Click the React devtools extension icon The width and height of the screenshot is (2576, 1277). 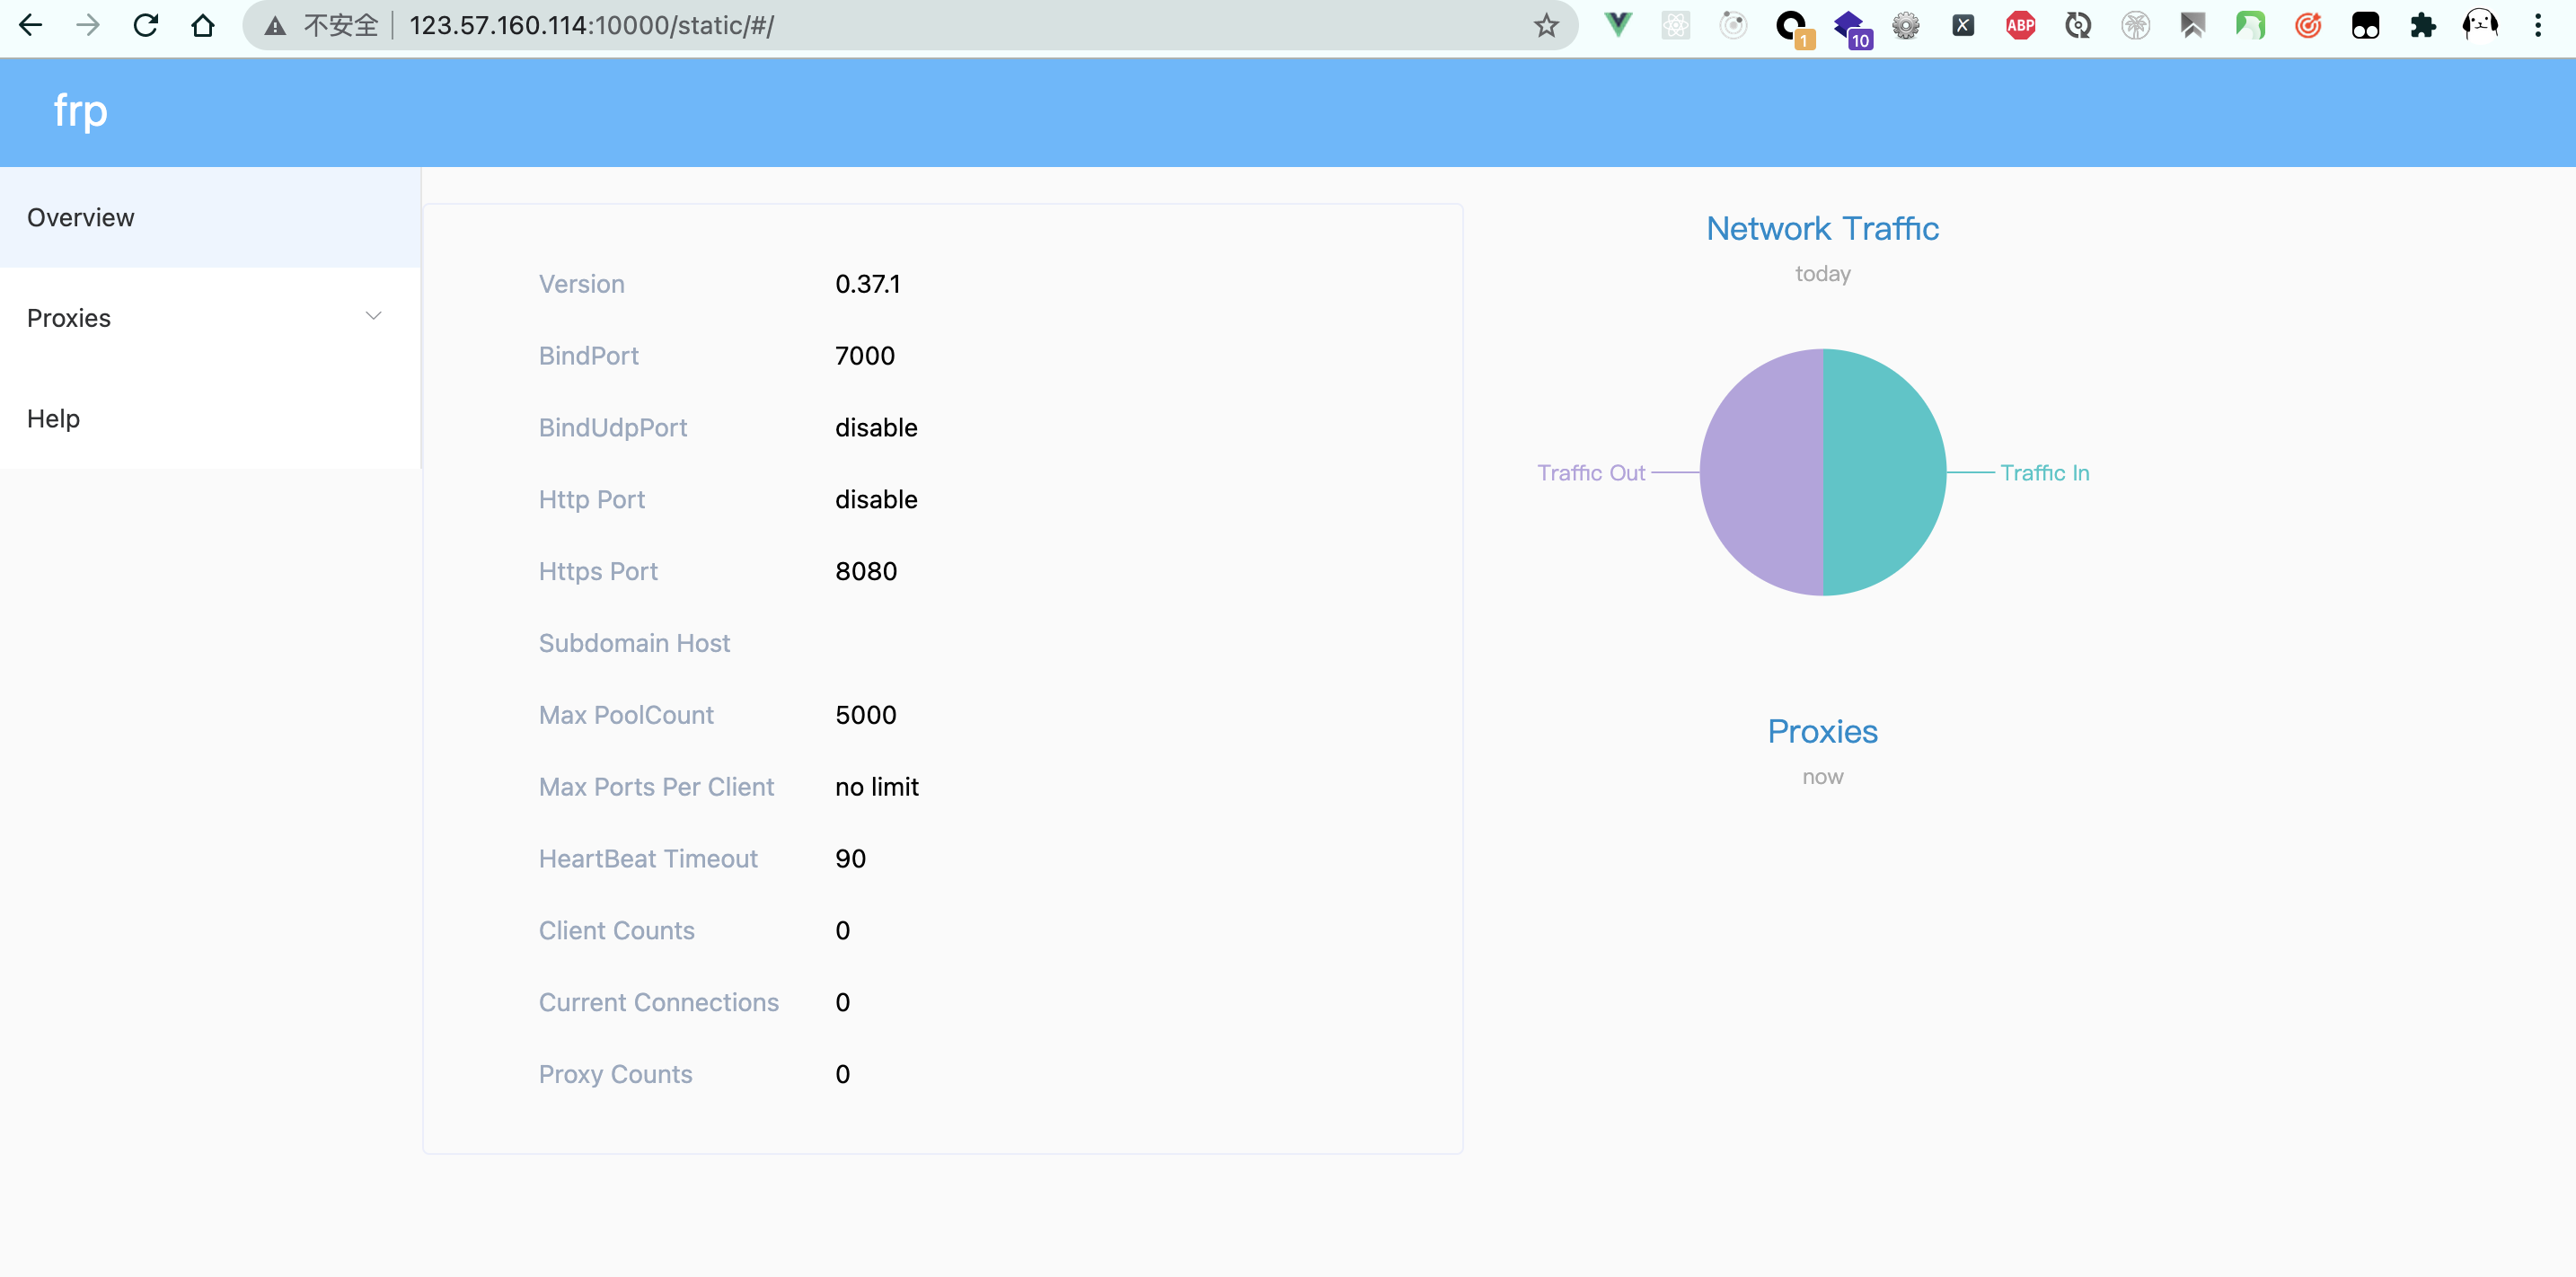[1675, 25]
